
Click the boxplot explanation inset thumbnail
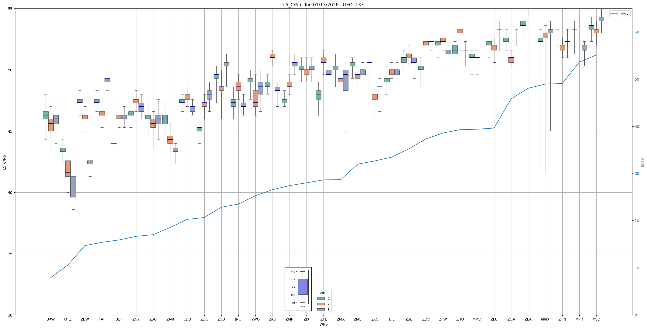pos(298,289)
